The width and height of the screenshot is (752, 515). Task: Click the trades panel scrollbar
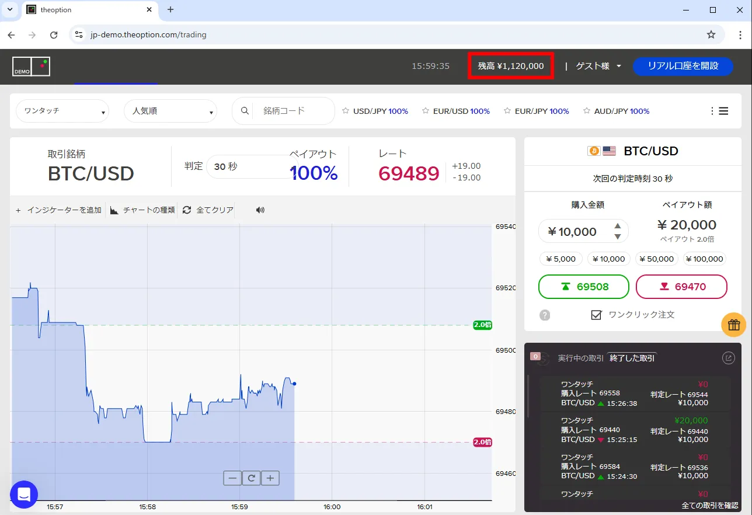528,396
